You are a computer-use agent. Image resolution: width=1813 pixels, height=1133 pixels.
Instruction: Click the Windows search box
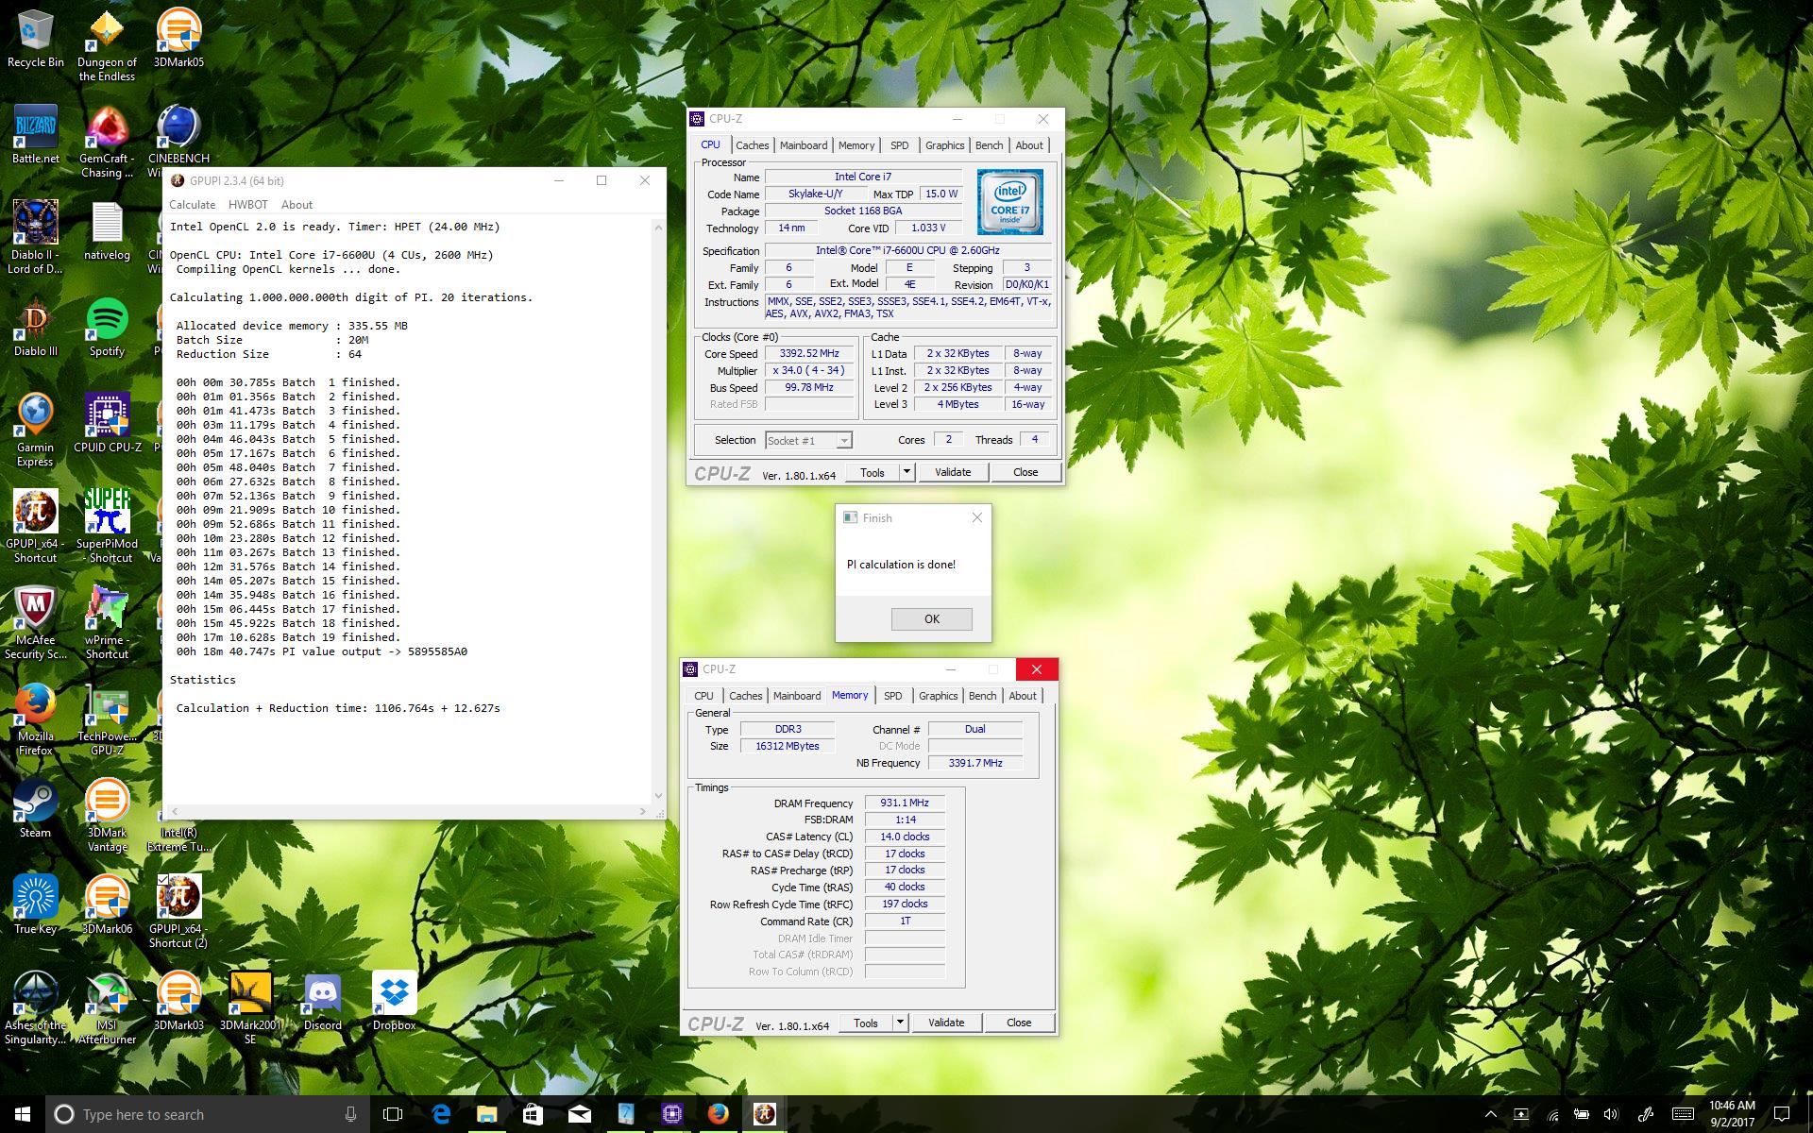tap(208, 1114)
